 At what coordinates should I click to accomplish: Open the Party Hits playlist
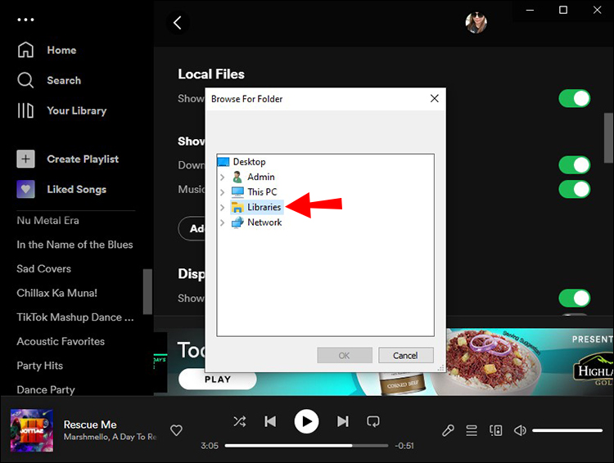39,366
